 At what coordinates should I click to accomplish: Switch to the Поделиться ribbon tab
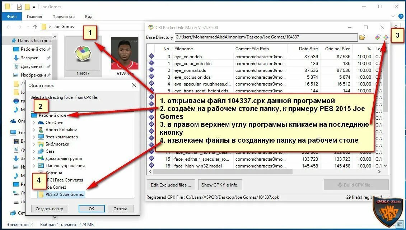point(64,16)
